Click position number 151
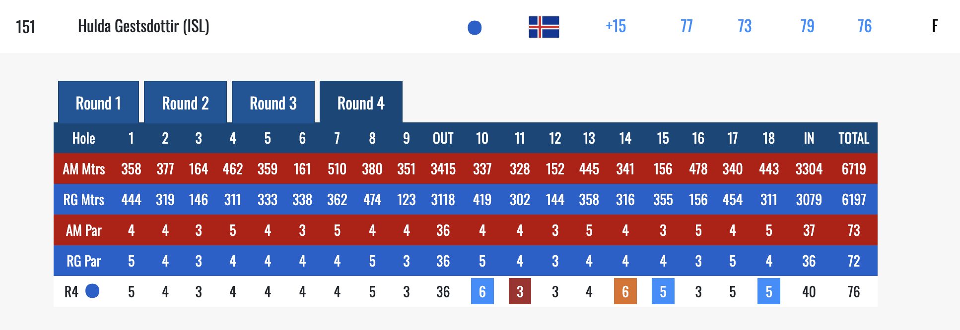The width and height of the screenshot is (960, 330). click(26, 27)
